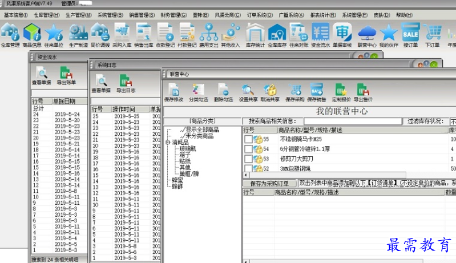Open 财务管理(G) menu
Image resolution: width=456 pixels, height=263 pixels.
click(x=173, y=15)
